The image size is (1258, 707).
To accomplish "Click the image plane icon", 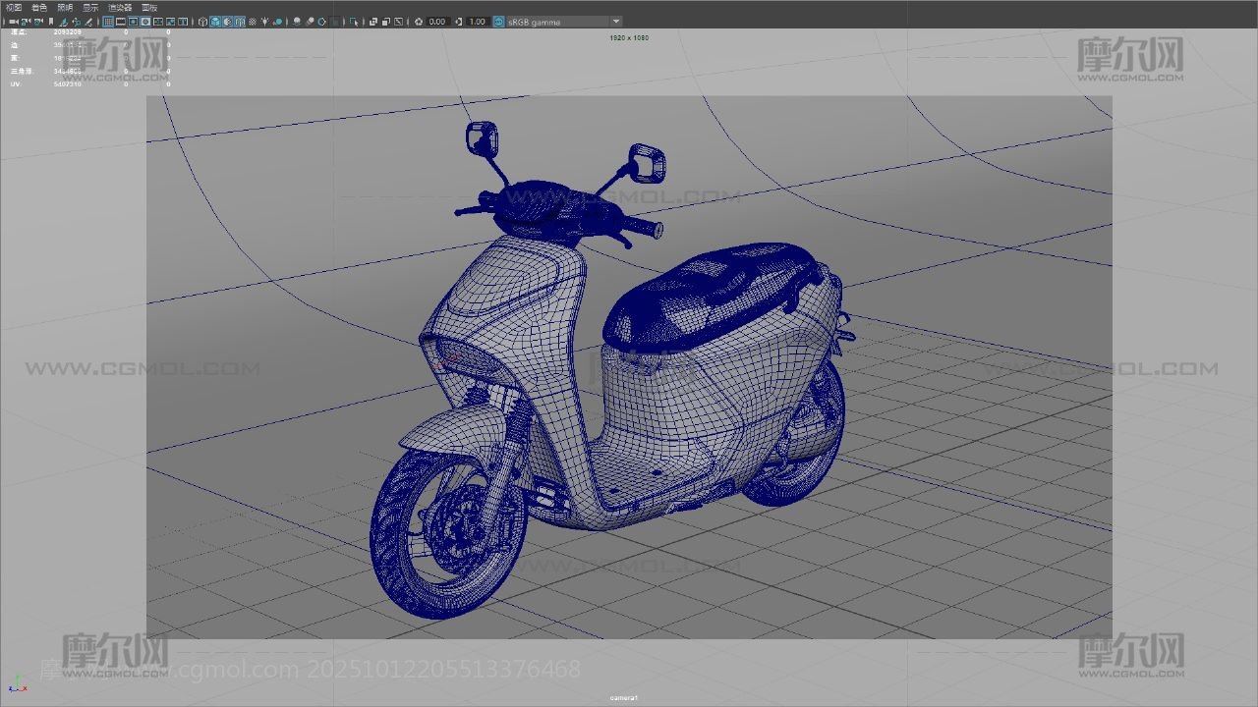I will click(64, 22).
